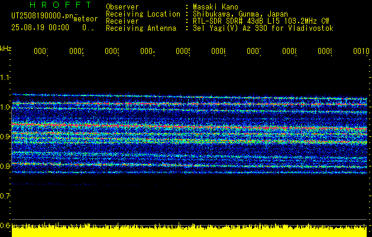Click the 0009 time axis marker
This screenshot has width=372, height=237.
pos(325,51)
